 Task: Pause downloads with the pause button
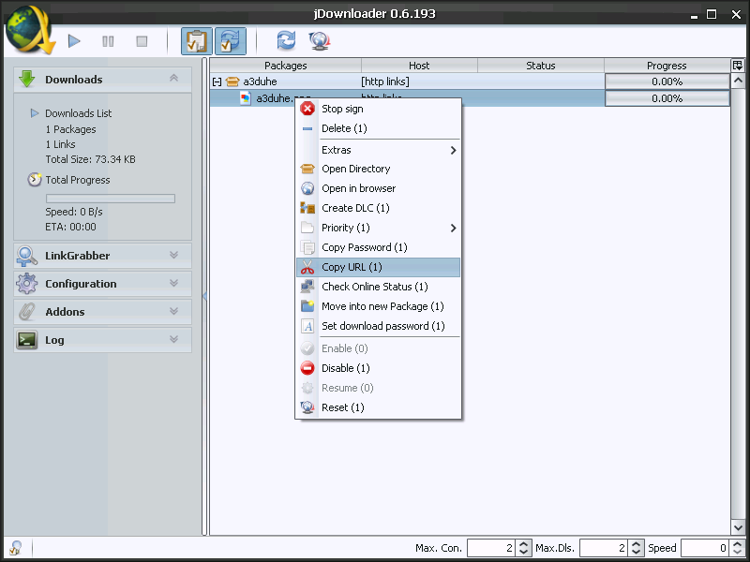108,41
